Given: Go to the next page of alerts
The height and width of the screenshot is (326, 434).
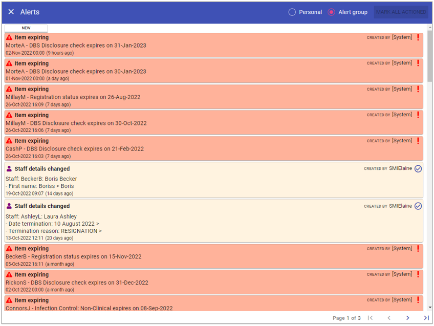Looking at the screenshot, I should coord(407,318).
